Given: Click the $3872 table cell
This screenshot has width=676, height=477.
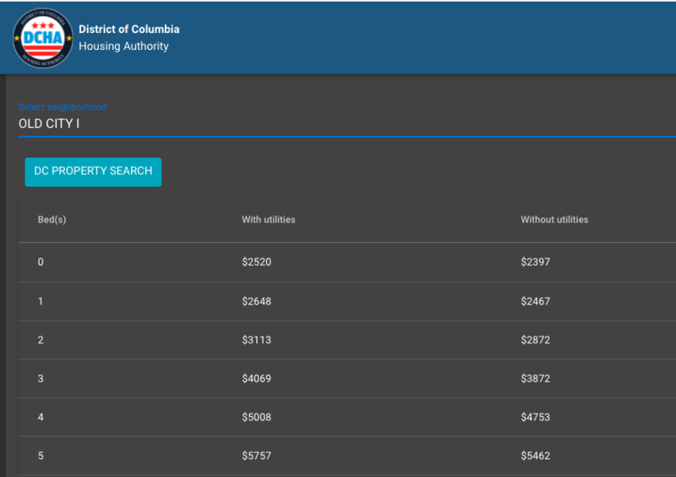Looking at the screenshot, I should point(535,379).
